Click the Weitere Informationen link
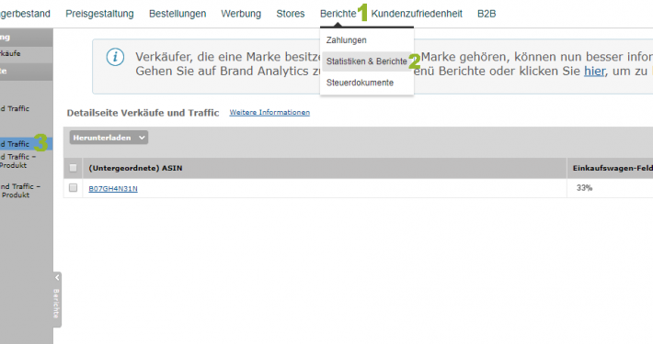This screenshot has width=653, height=344. click(269, 112)
